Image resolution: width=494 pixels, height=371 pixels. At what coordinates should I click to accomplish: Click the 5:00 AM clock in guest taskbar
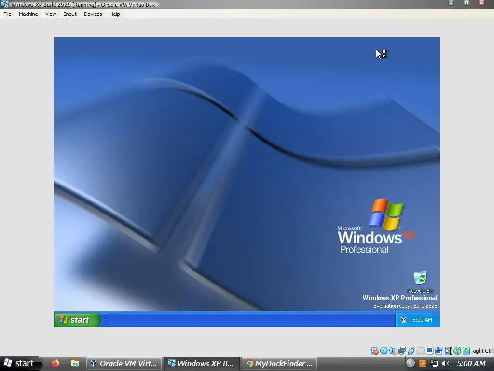(422, 320)
